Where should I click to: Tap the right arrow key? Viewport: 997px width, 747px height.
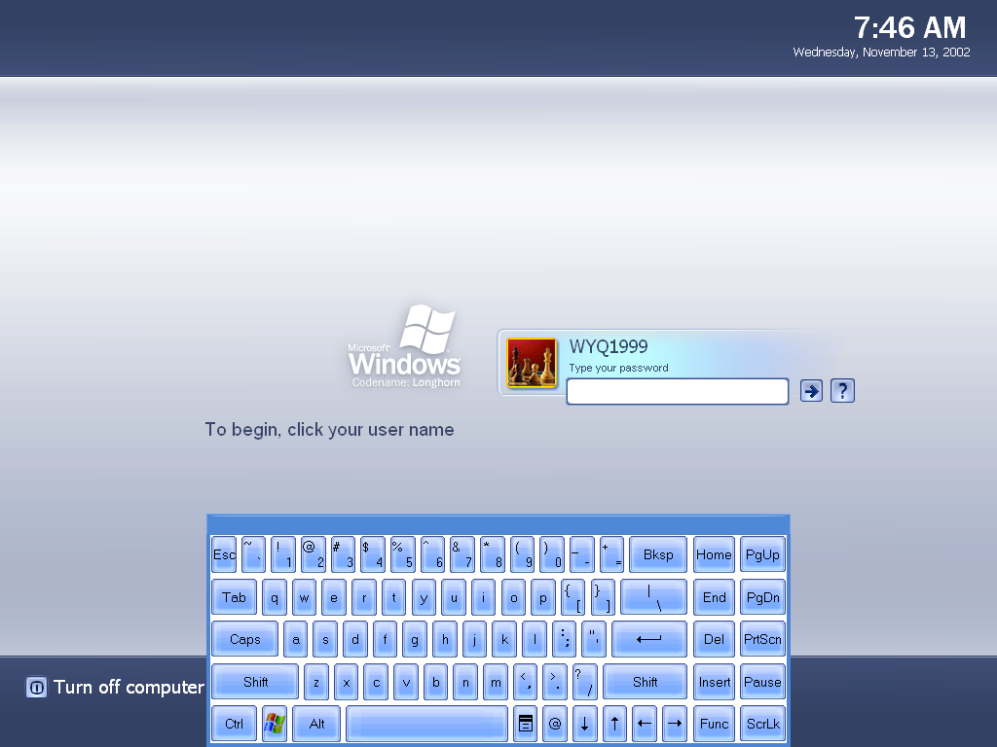click(675, 724)
